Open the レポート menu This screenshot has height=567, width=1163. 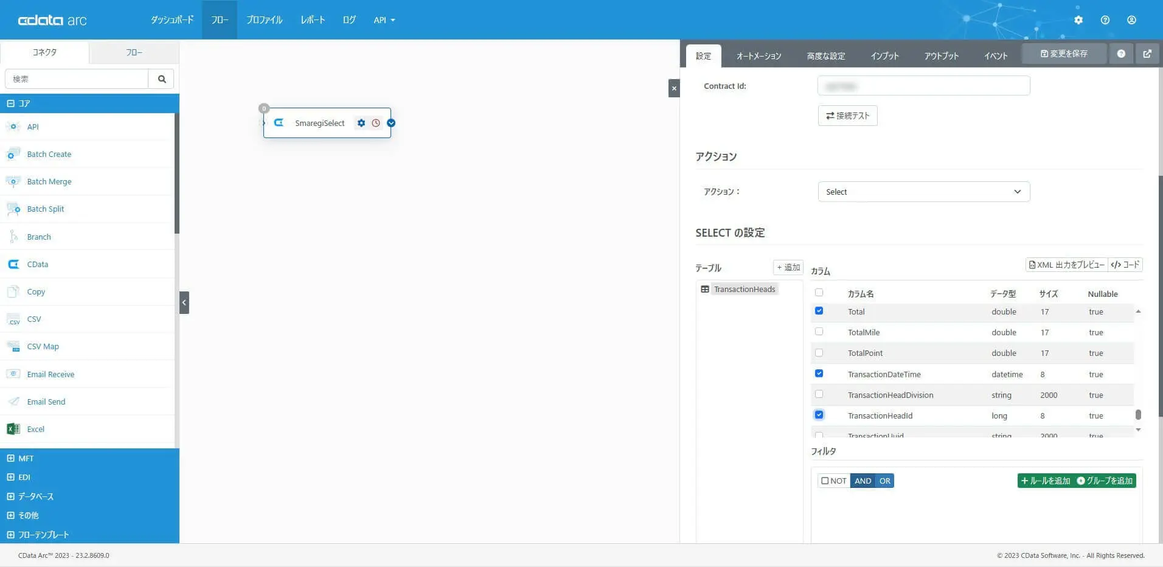313,20
